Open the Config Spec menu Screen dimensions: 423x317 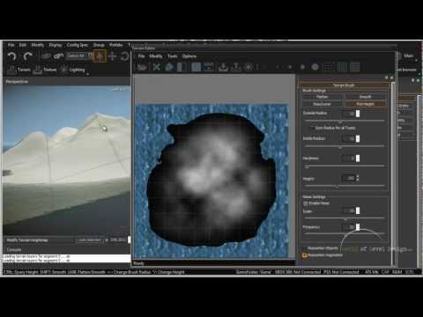[x=78, y=45]
